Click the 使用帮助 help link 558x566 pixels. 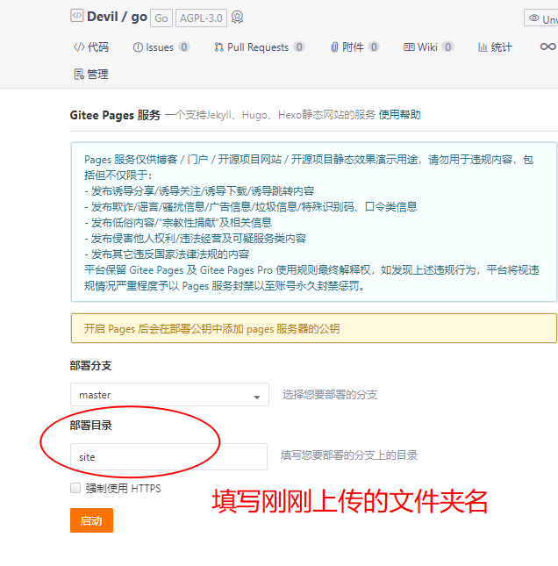(399, 115)
